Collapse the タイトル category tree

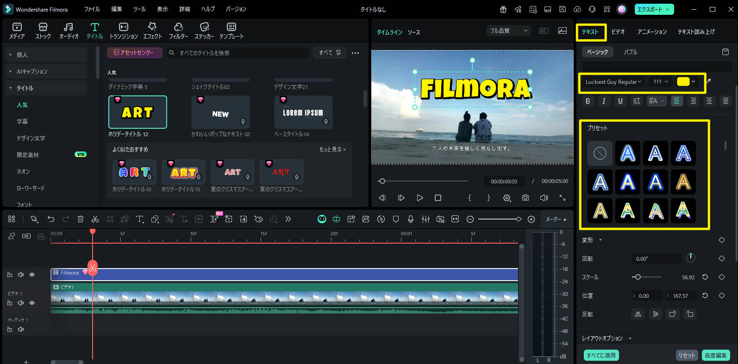tap(10, 88)
